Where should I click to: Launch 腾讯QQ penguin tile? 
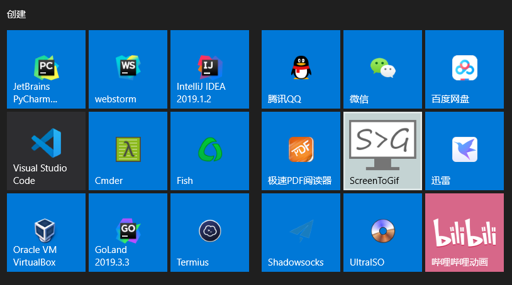[301, 70]
